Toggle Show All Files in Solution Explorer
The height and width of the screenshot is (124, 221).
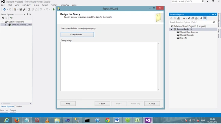tap(196, 18)
